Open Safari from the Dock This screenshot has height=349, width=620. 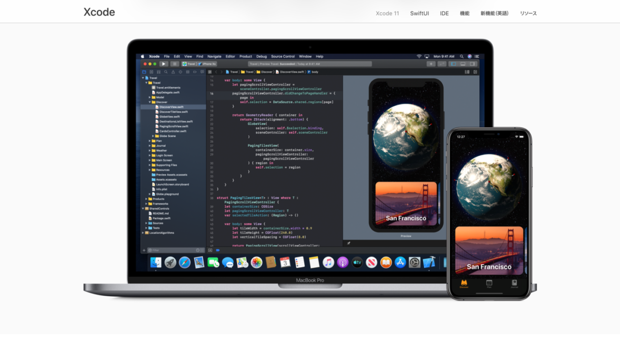[x=185, y=262]
